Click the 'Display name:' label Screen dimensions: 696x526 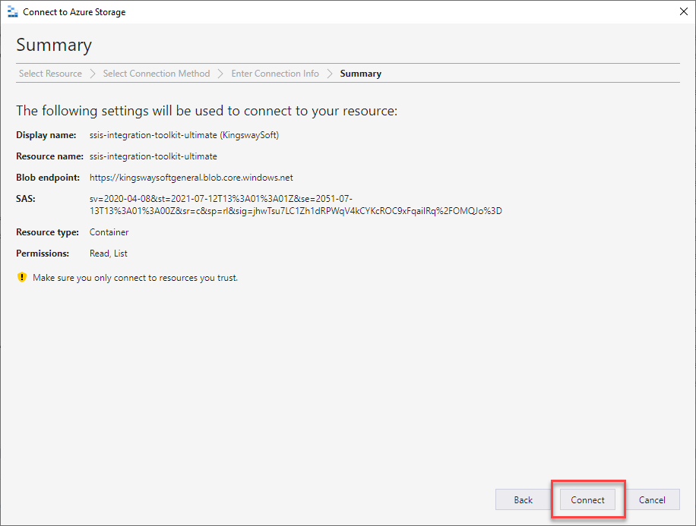click(x=46, y=135)
